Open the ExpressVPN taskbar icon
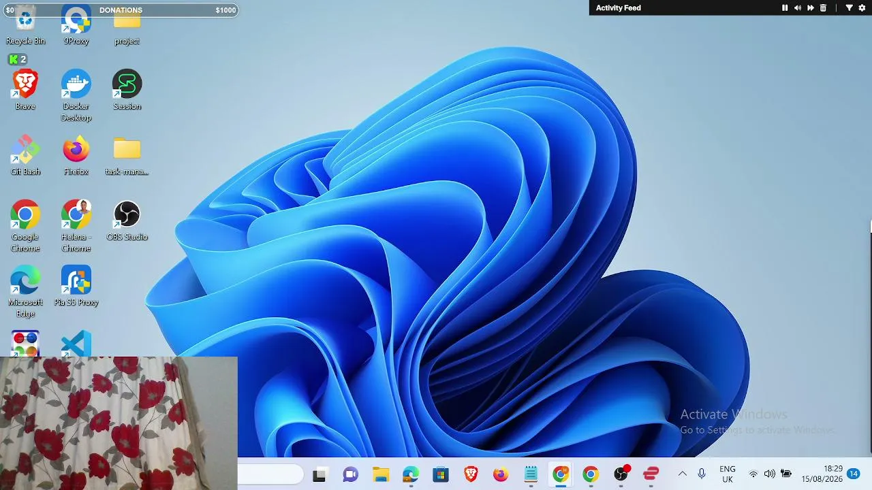The image size is (872, 490). (651, 474)
